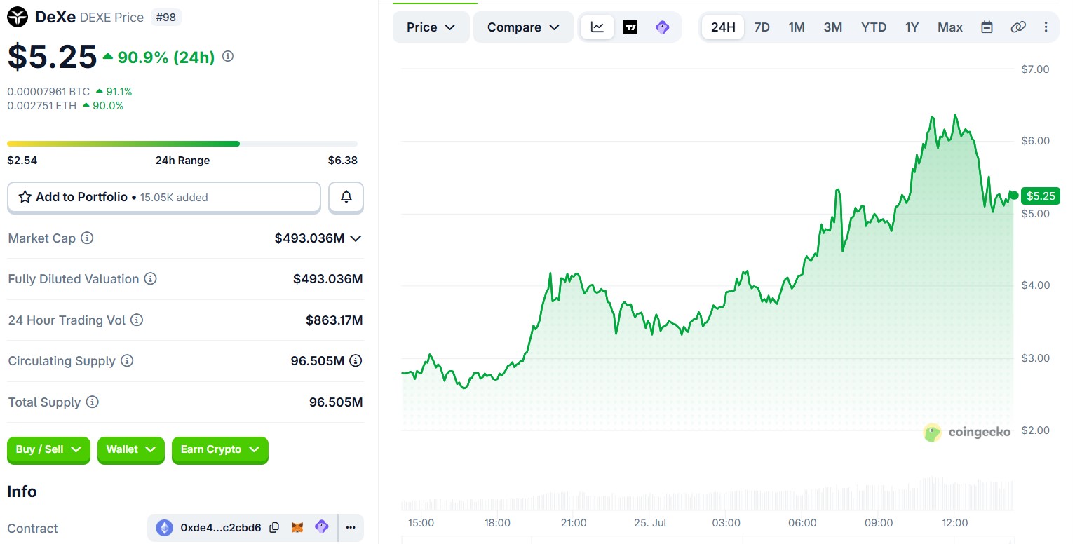Viewport: 1075px width, 544px height.
Task: Open the calendar date range icon
Action: click(987, 27)
